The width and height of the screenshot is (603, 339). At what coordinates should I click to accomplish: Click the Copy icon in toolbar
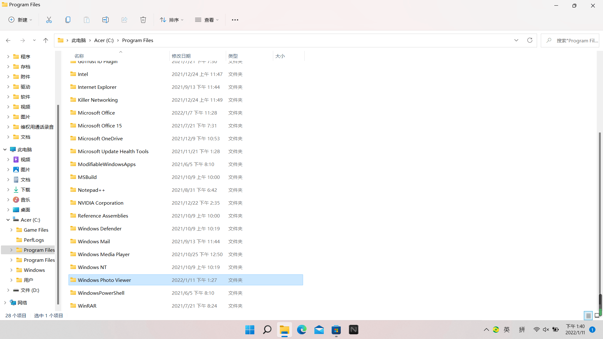click(68, 20)
